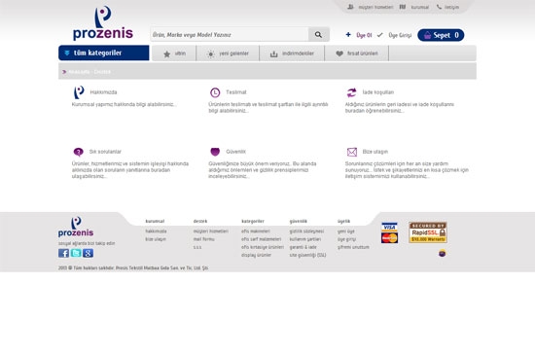Viewport: 535px width, 355px height.
Task: Open the yeni gelenler tab
Action: click(228, 53)
